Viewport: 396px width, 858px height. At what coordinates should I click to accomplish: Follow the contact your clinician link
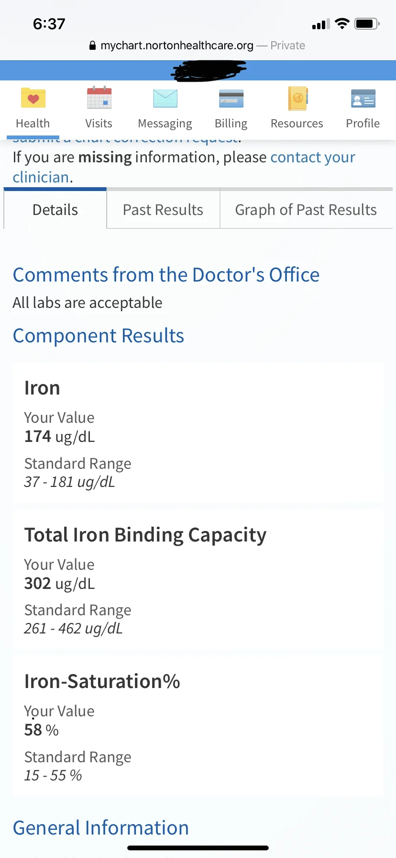(184, 167)
